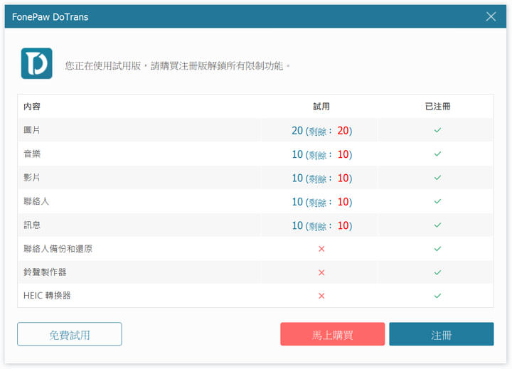Click the 20 (剩餘: 20) trial value
The image size is (512, 369).
[322, 131]
